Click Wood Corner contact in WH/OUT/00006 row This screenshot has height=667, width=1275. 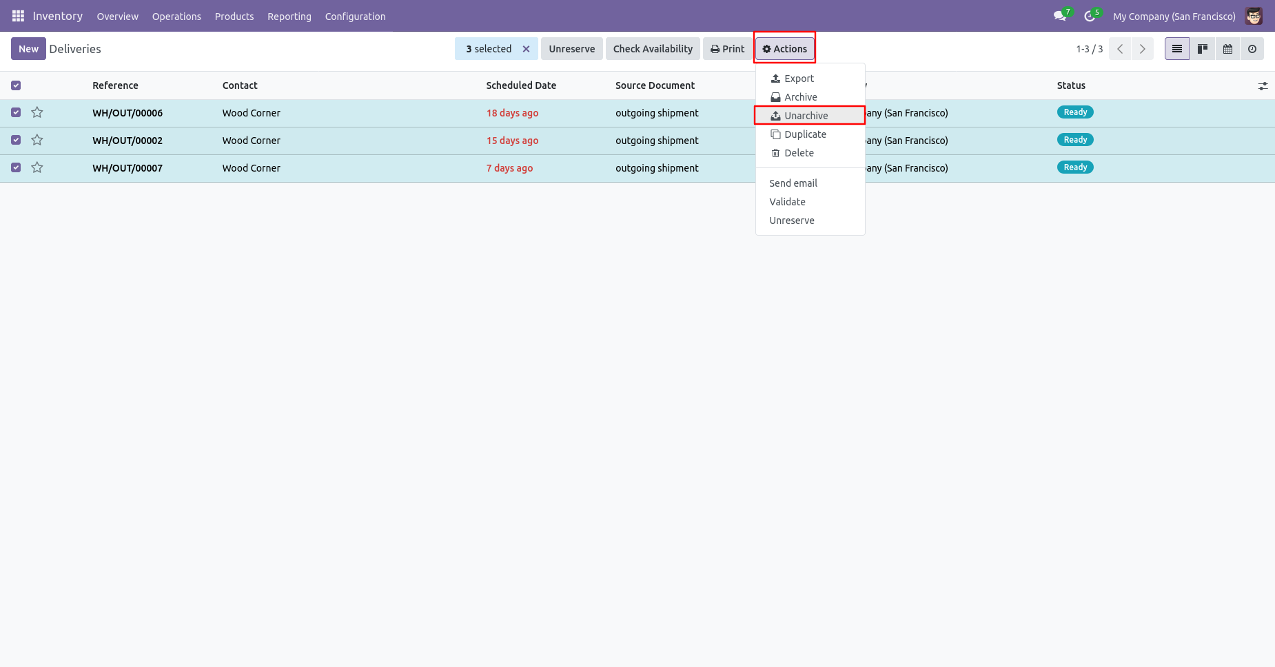tap(251, 113)
